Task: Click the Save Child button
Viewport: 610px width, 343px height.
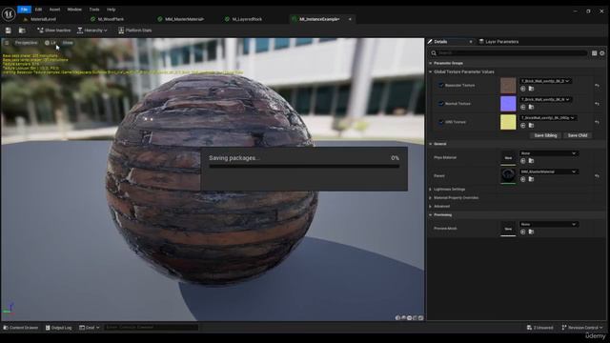Action: [x=578, y=135]
